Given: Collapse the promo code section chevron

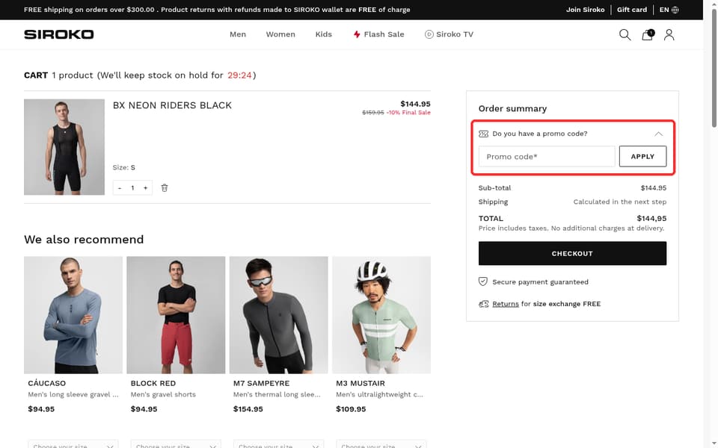Looking at the screenshot, I should click(658, 134).
